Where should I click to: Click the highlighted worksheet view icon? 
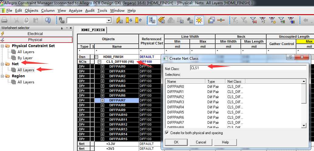point(152,20)
